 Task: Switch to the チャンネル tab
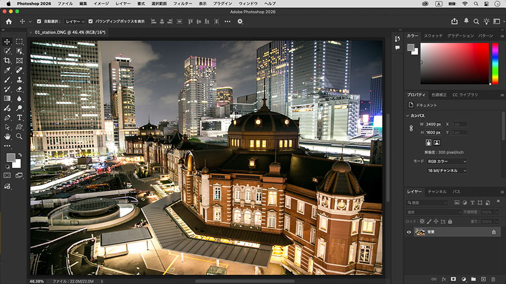coord(437,191)
